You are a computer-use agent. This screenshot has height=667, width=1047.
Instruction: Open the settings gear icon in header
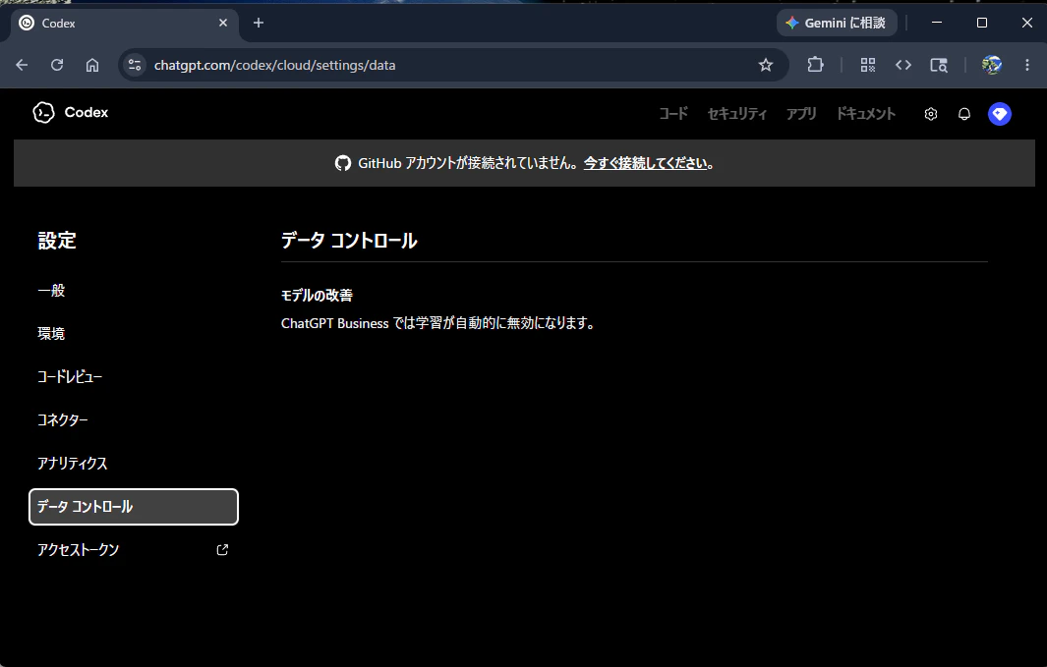tap(931, 114)
